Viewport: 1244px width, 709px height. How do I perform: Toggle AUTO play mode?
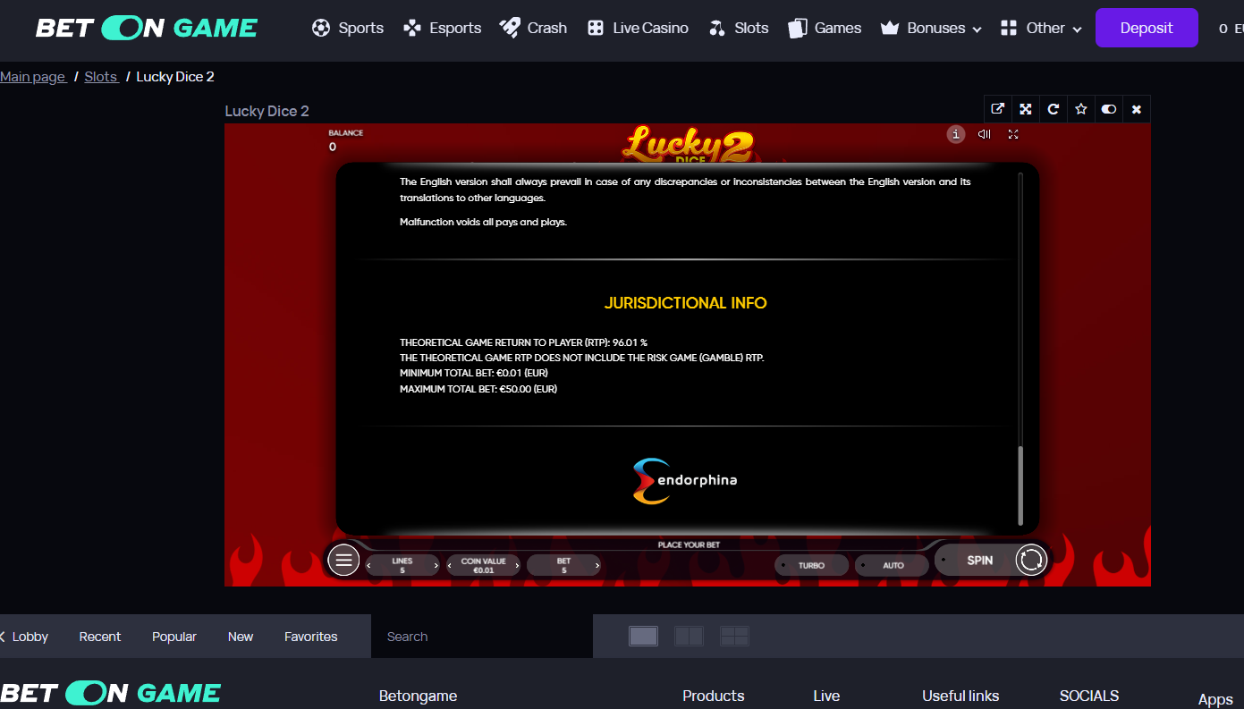tap(893, 565)
